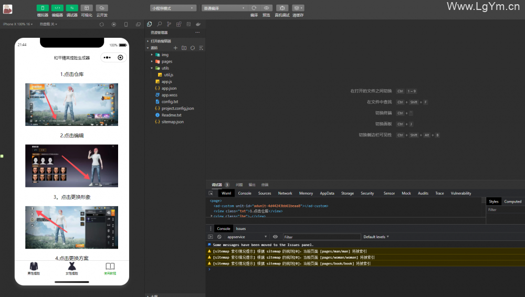The image size is (525, 297).
Task: Click the Styles Filter input field
Action: coord(505,210)
